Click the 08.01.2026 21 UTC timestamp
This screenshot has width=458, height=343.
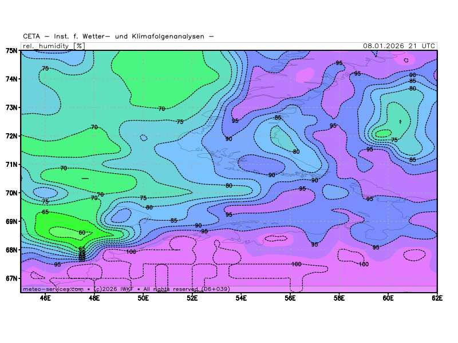pyautogui.click(x=400, y=46)
